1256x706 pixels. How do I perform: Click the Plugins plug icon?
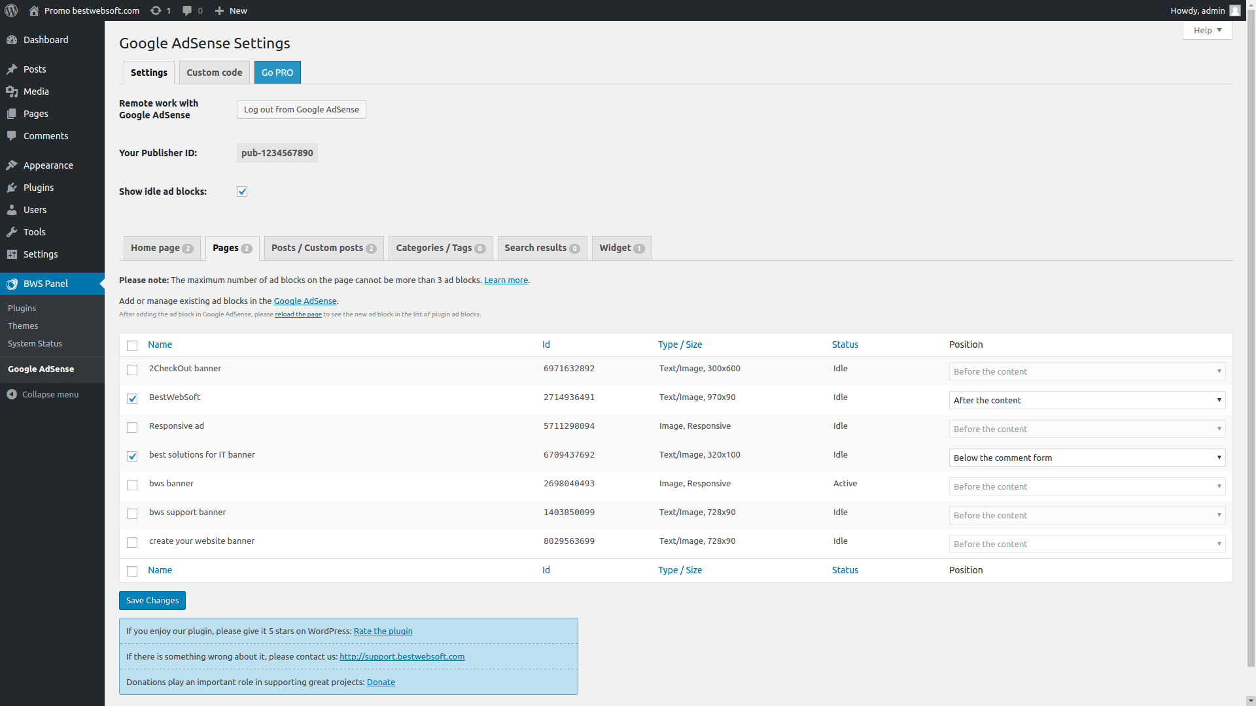click(12, 188)
